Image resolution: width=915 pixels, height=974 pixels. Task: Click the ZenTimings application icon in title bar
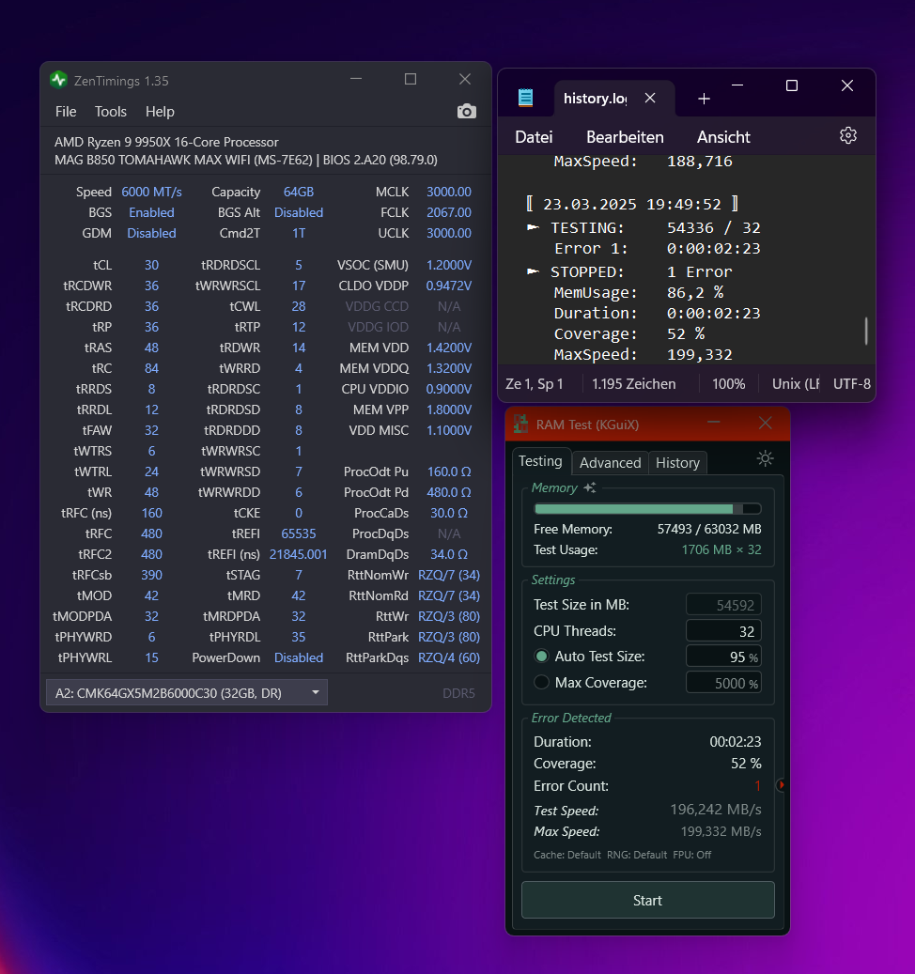pyautogui.click(x=58, y=80)
